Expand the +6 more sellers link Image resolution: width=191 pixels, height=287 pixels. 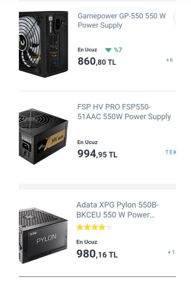click(x=170, y=60)
